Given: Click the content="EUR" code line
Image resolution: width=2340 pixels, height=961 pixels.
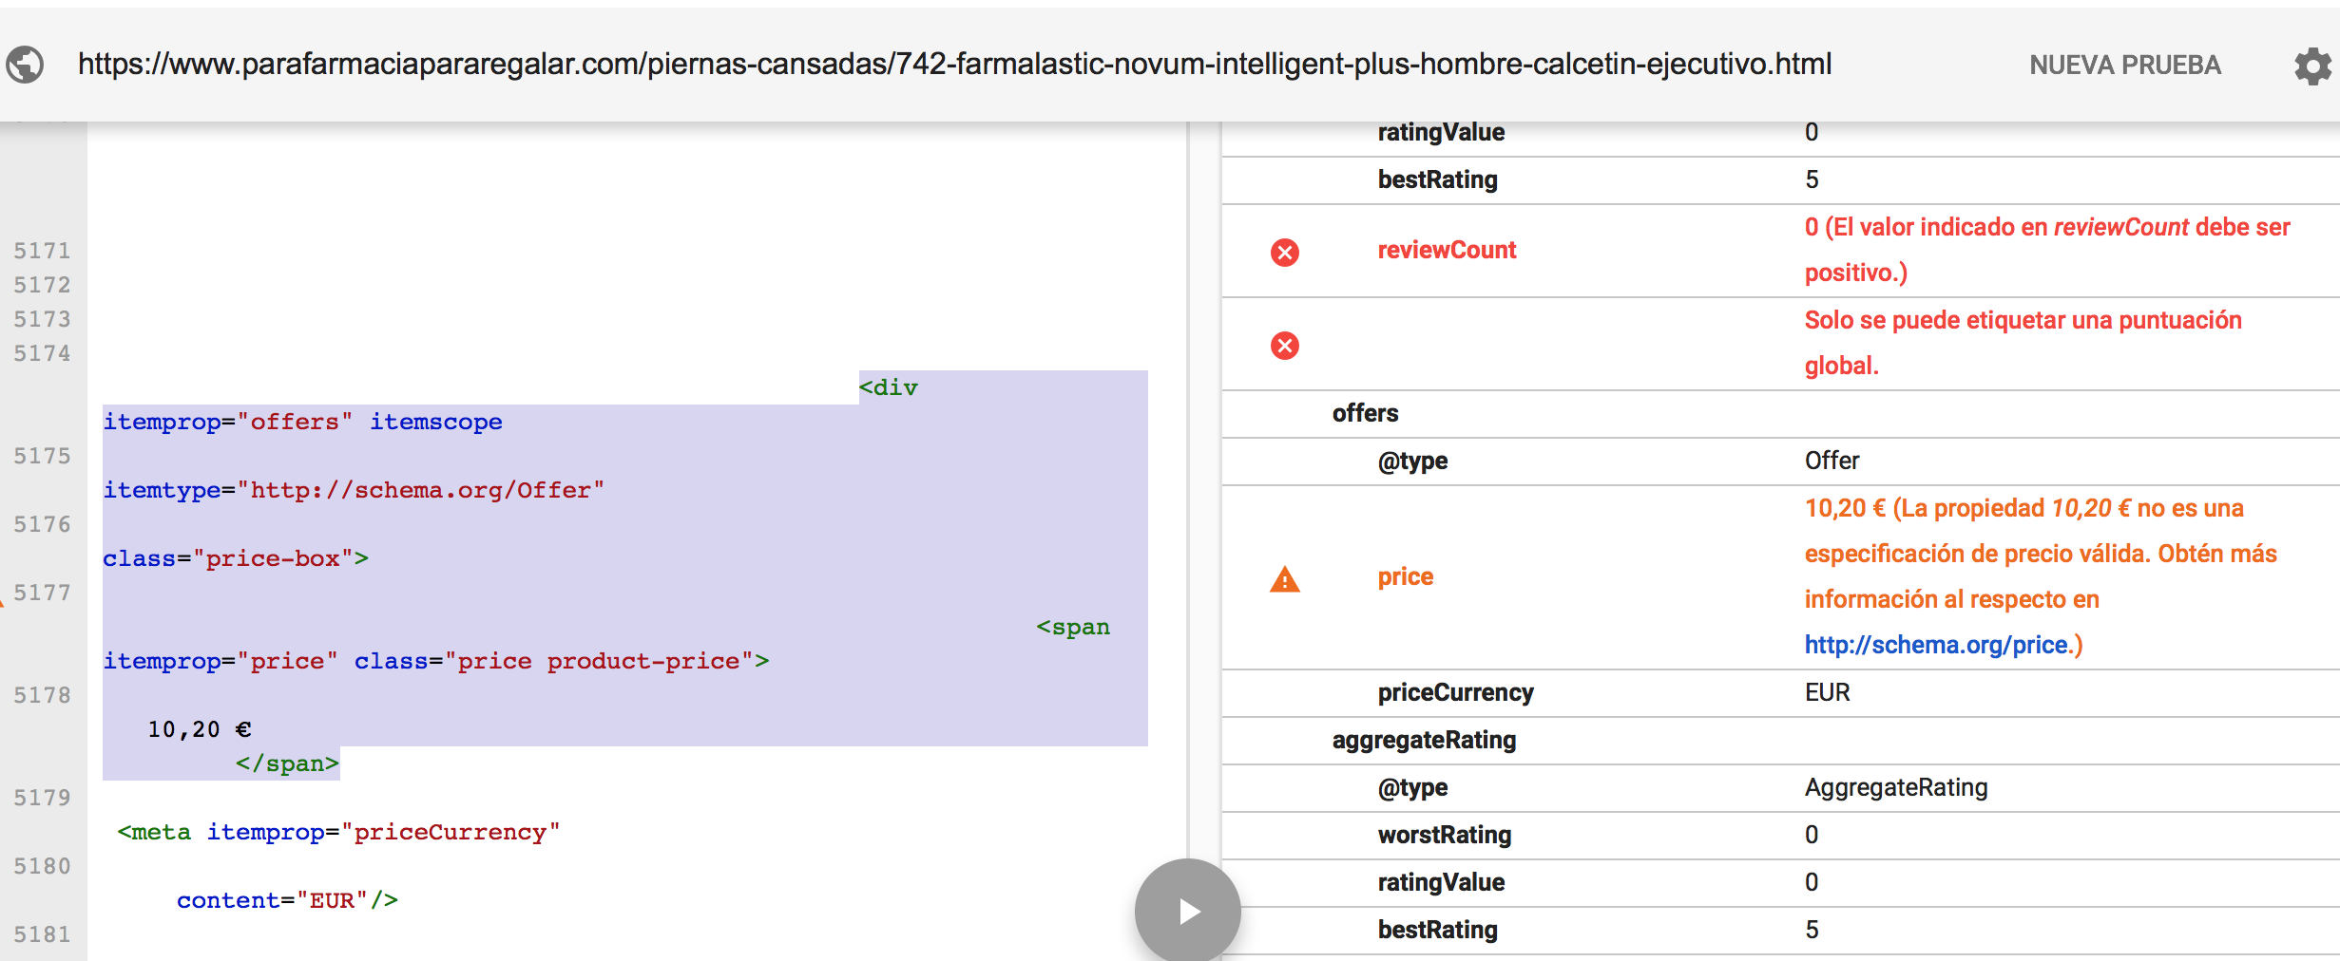Looking at the screenshot, I should [x=287, y=900].
